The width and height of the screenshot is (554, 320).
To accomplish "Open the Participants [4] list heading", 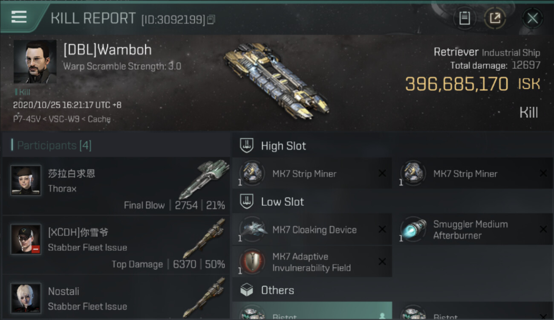I will click(54, 145).
